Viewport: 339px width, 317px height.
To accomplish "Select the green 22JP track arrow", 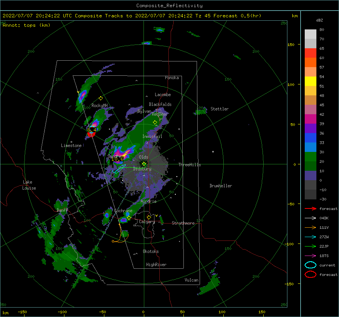I will pos(310,246).
